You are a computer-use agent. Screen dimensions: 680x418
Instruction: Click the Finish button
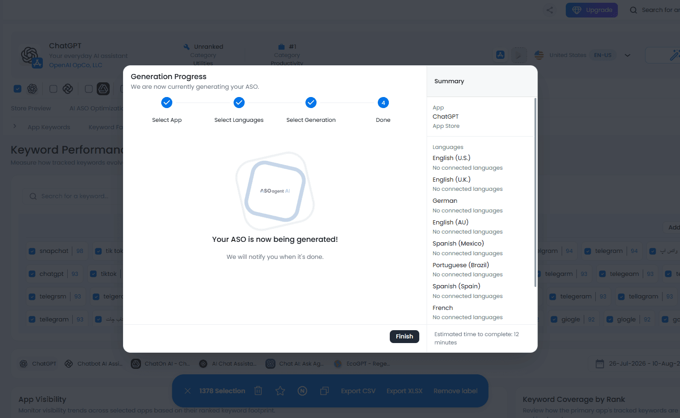(x=404, y=337)
